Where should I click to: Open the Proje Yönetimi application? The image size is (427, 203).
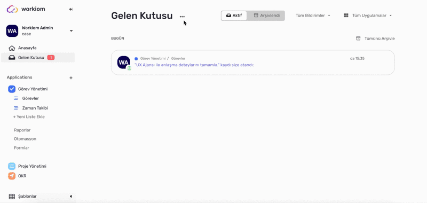(32, 166)
